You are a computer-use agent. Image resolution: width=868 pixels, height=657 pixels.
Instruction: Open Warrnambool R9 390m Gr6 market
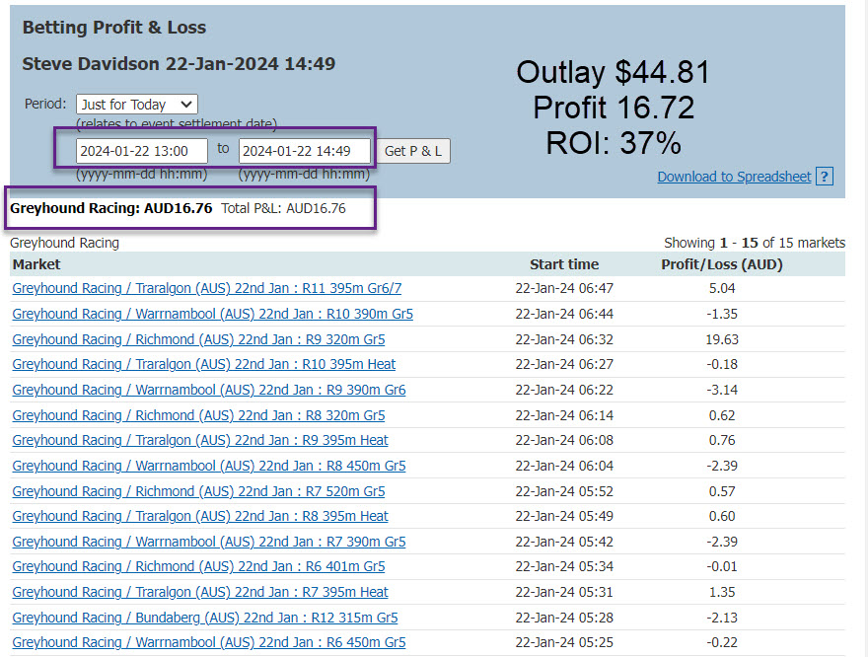point(208,390)
